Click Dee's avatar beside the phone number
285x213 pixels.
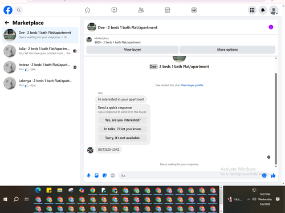[90, 150]
